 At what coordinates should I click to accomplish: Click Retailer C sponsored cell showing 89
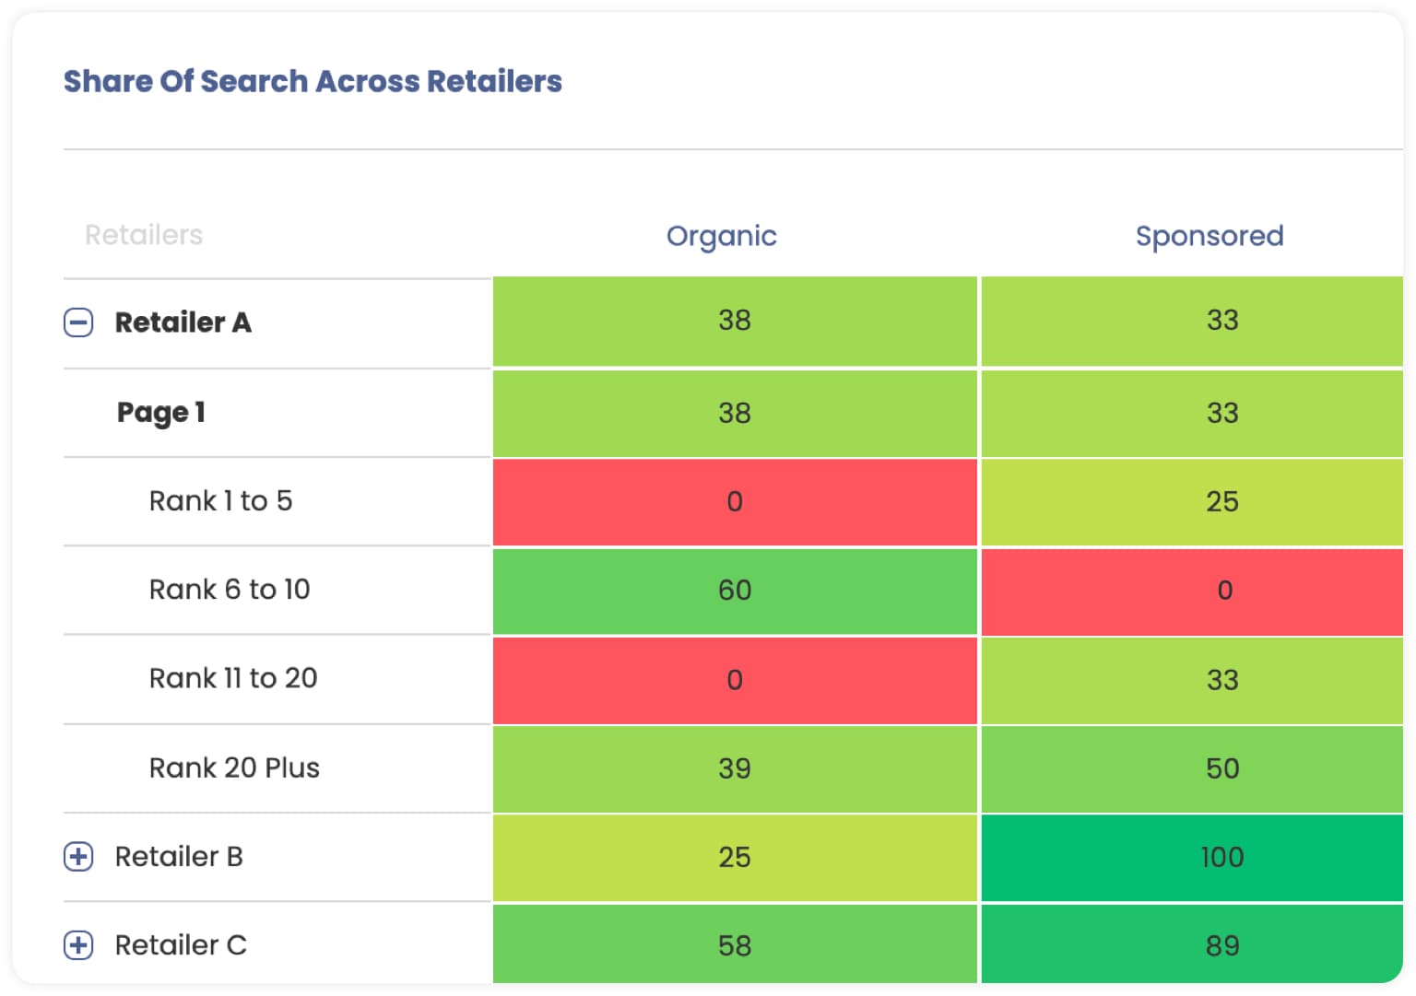[1222, 945]
